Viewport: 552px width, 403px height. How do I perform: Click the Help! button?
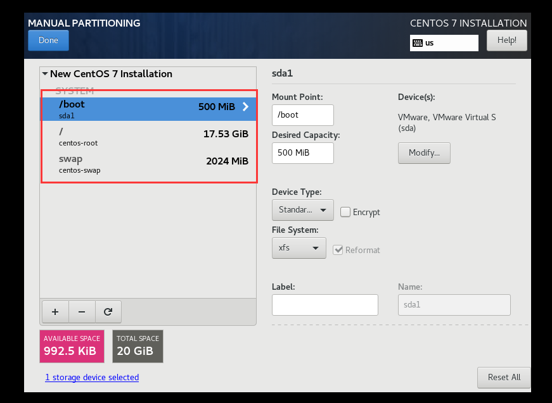506,40
